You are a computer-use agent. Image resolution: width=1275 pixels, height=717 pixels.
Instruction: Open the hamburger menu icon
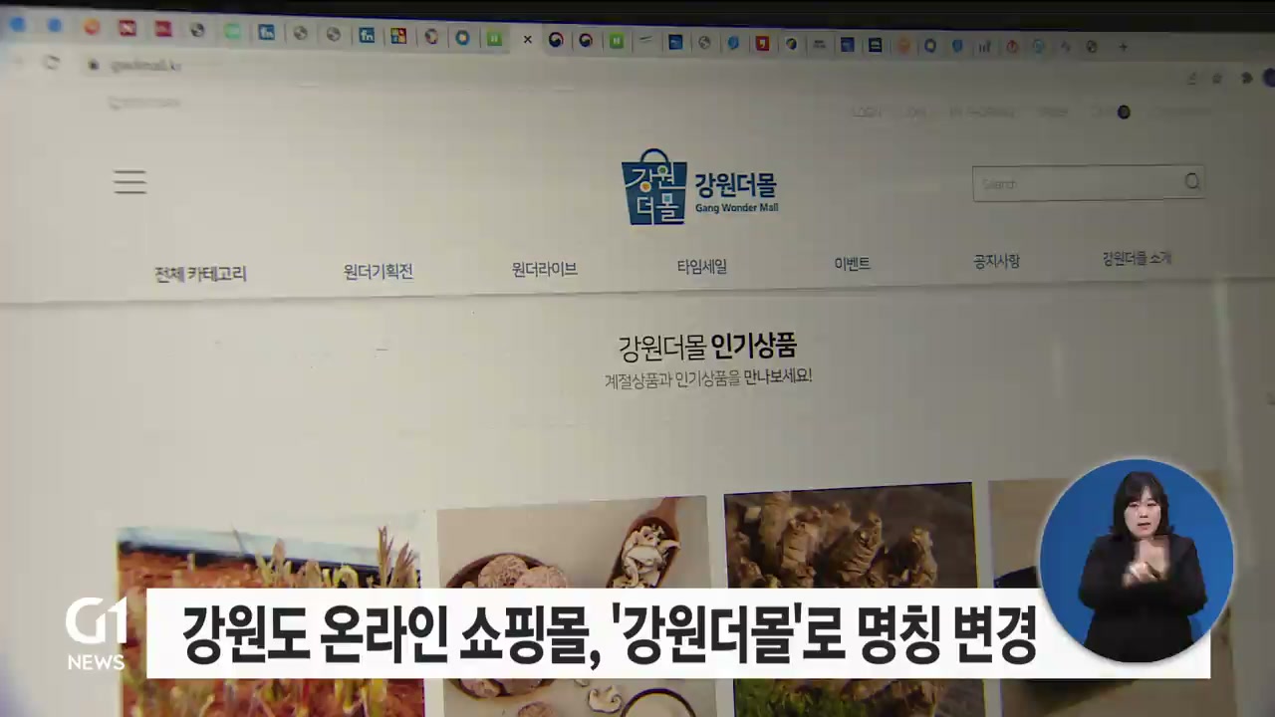point(129,182)
